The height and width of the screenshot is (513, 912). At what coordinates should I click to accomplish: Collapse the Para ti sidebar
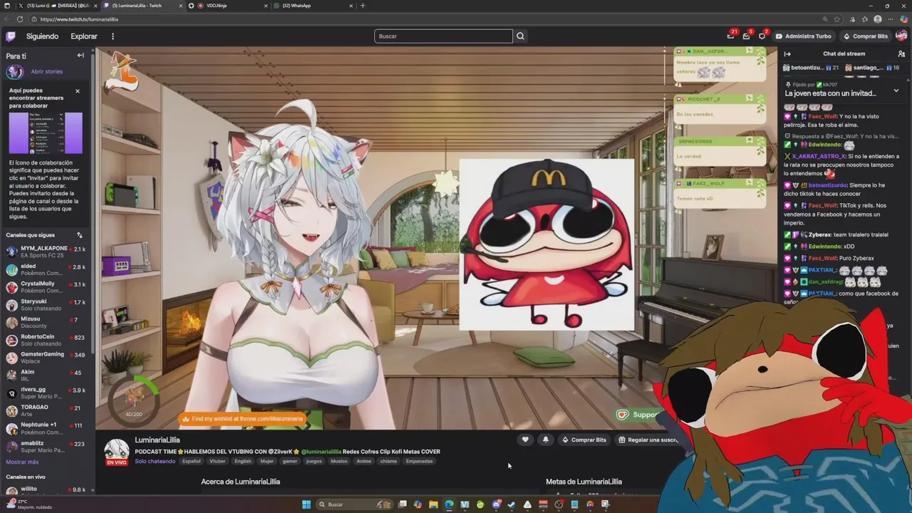click(x=81, y=56)
